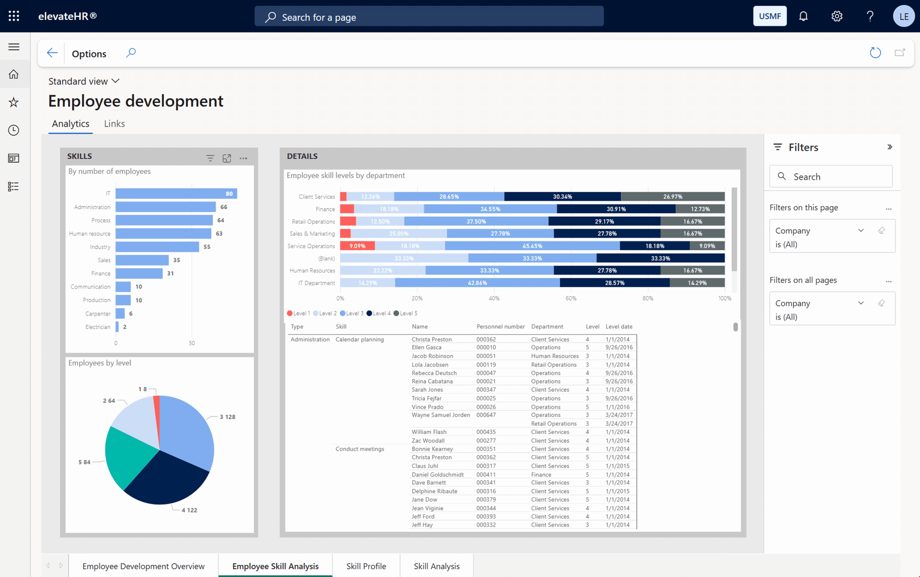Open the Favorites star in sidebar
920x577 pixels.
(x=14, y=102)
